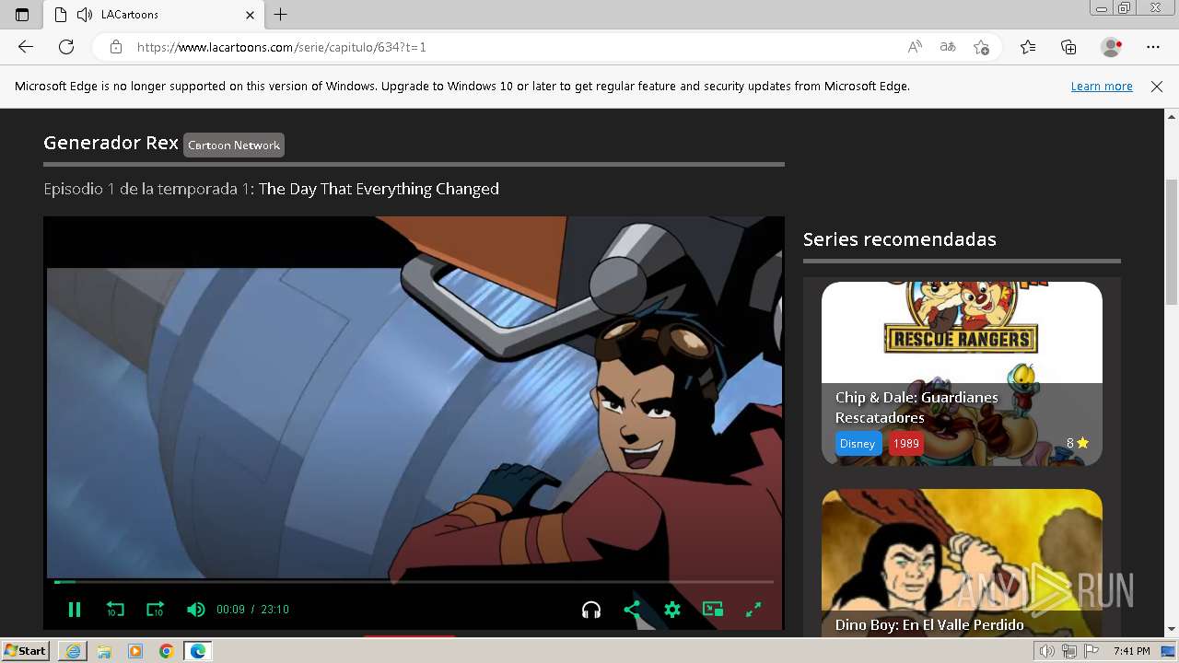Mute the LACartoons tab audio

pyautogui.click(x=85, y=15)
